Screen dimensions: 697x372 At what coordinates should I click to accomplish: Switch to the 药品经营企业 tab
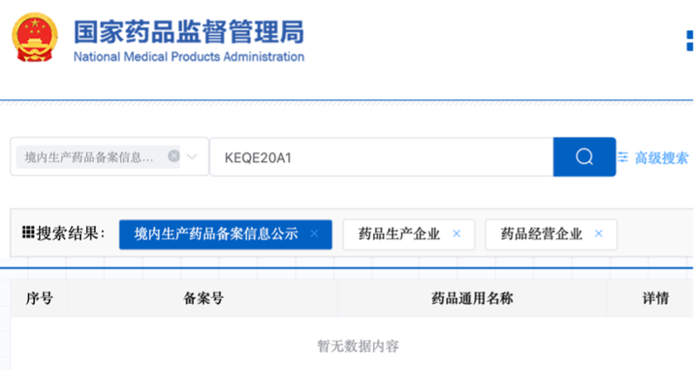click(541, 233)
